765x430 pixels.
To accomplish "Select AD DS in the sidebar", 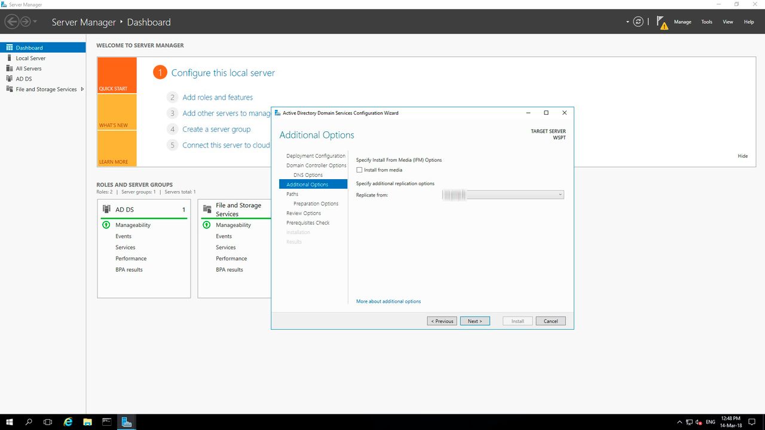I will (43, 79).
